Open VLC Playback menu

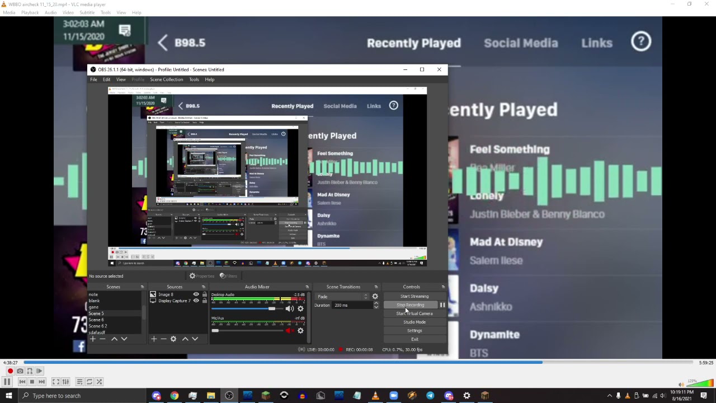pyautogui.click(x=30, y=12)
